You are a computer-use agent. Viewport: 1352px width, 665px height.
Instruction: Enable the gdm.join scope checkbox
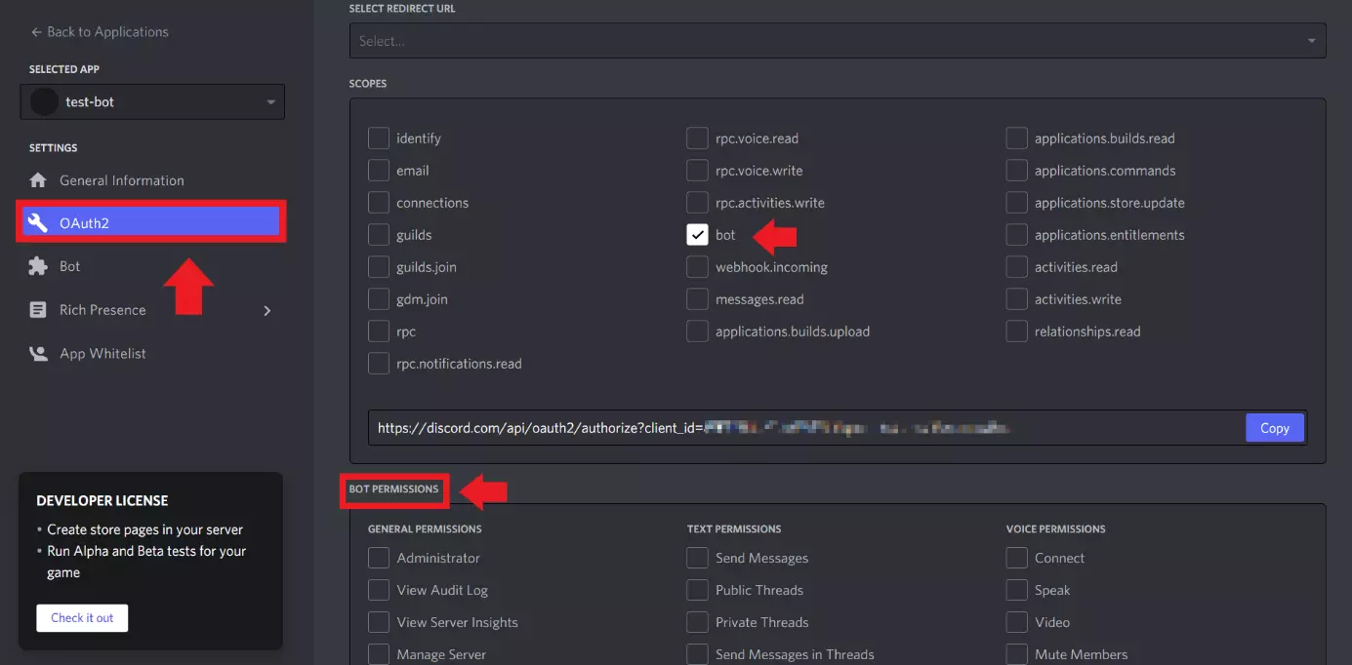(x=379, y=299)
